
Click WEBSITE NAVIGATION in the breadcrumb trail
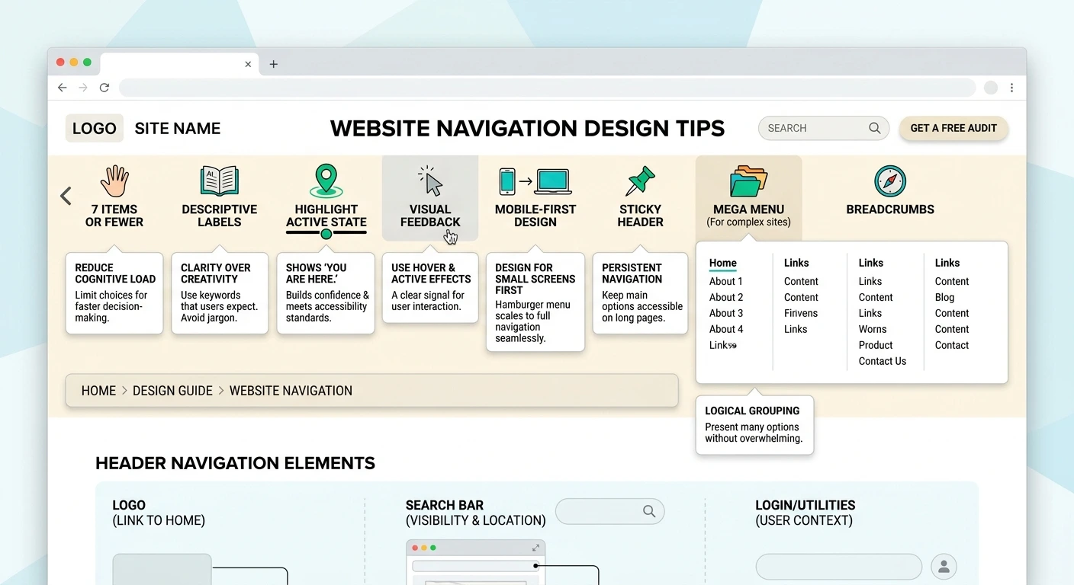[x=291, y=391]
